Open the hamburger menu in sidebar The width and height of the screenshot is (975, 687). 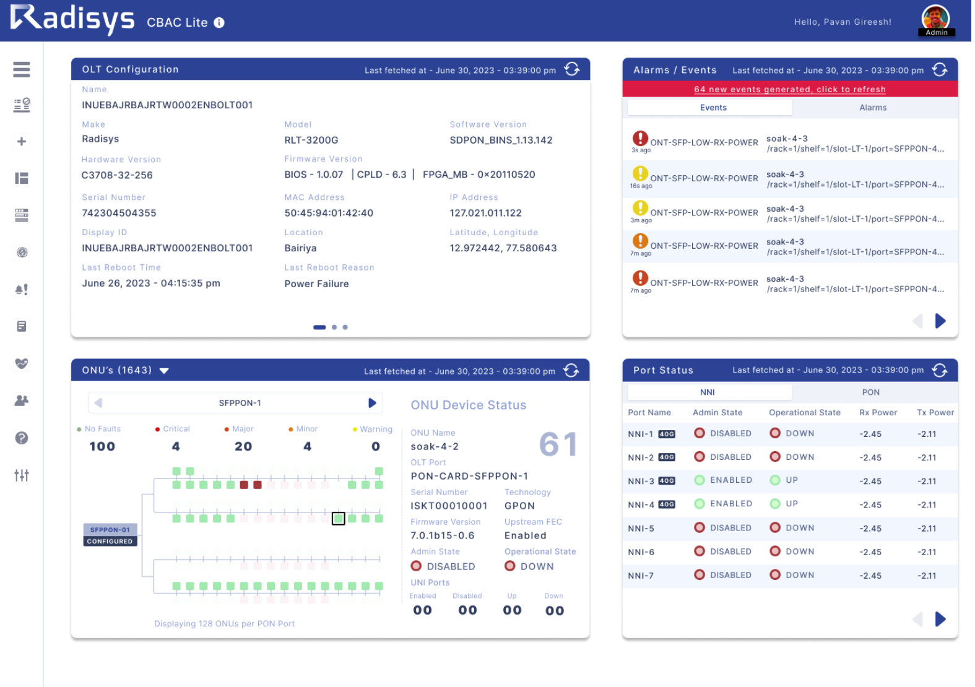pos(22,69)
